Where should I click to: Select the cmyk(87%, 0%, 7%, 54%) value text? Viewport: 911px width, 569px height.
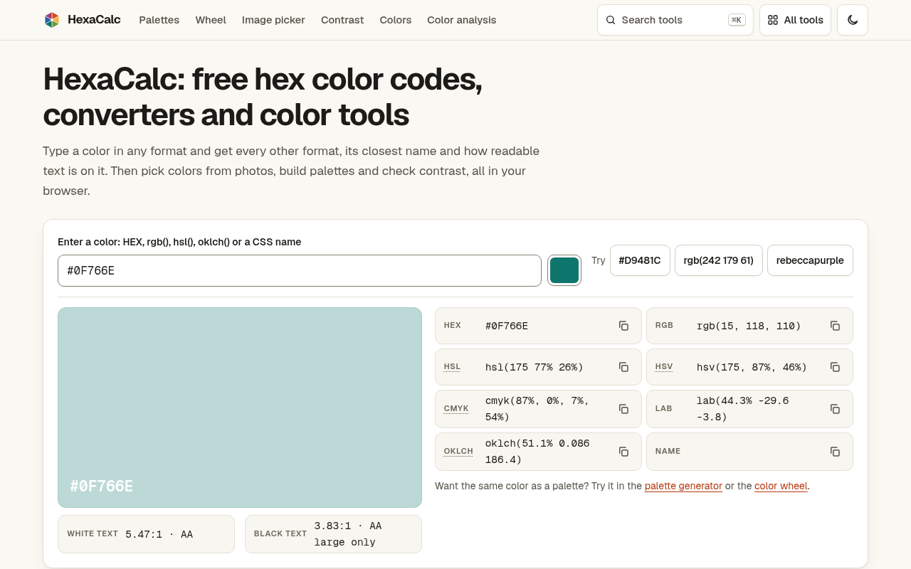(537, 409)
